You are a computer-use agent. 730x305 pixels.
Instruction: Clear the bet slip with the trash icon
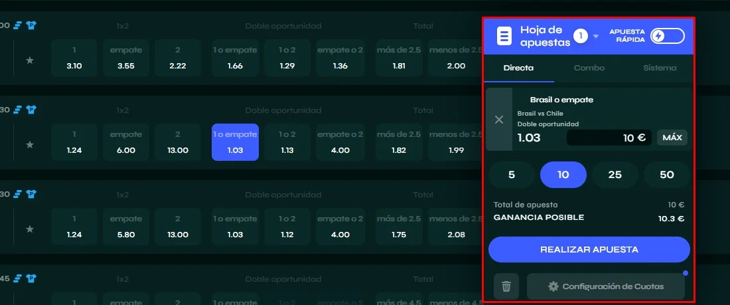(x=506, y=286)
